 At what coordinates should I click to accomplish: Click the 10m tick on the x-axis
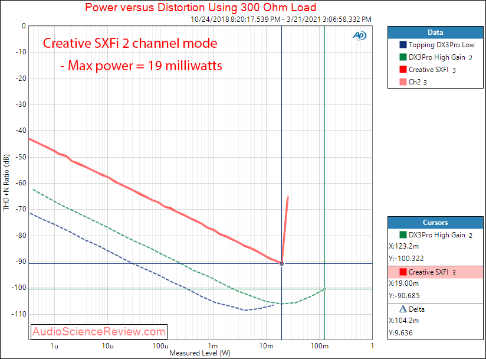pos(266,345)
